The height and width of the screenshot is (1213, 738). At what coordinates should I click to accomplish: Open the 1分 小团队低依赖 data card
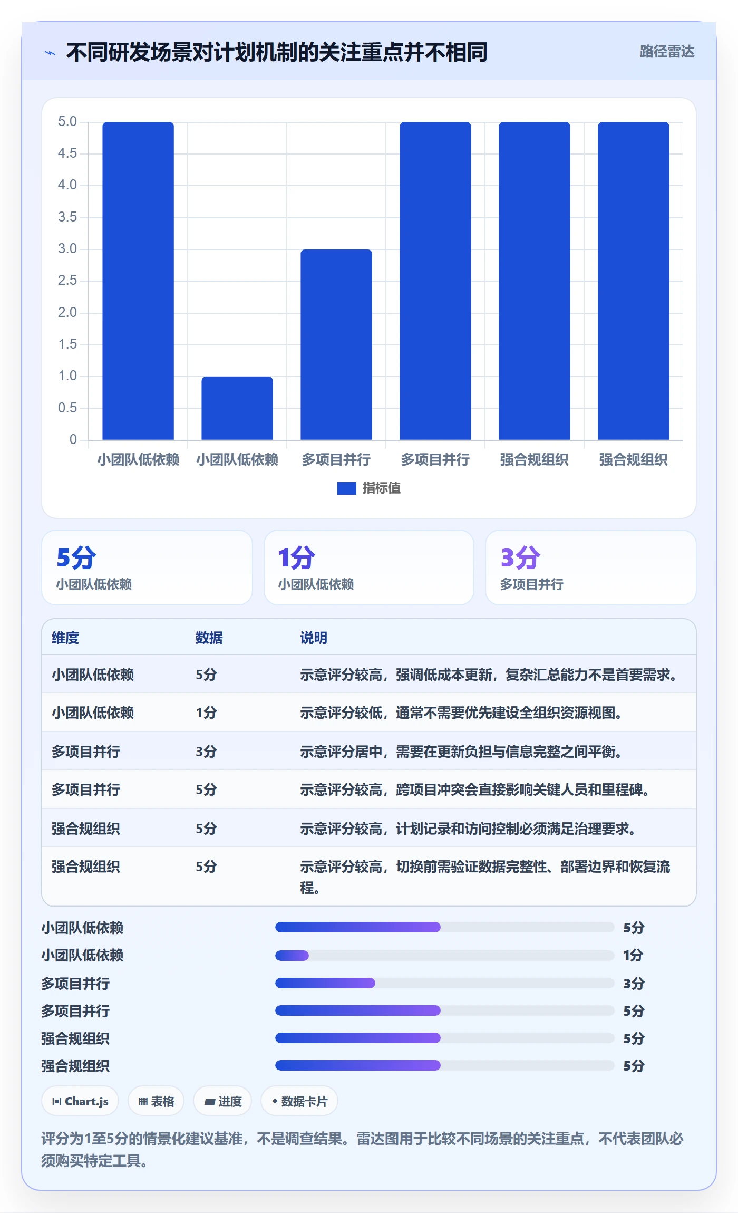pyautogui.click(x=369, y=567)
